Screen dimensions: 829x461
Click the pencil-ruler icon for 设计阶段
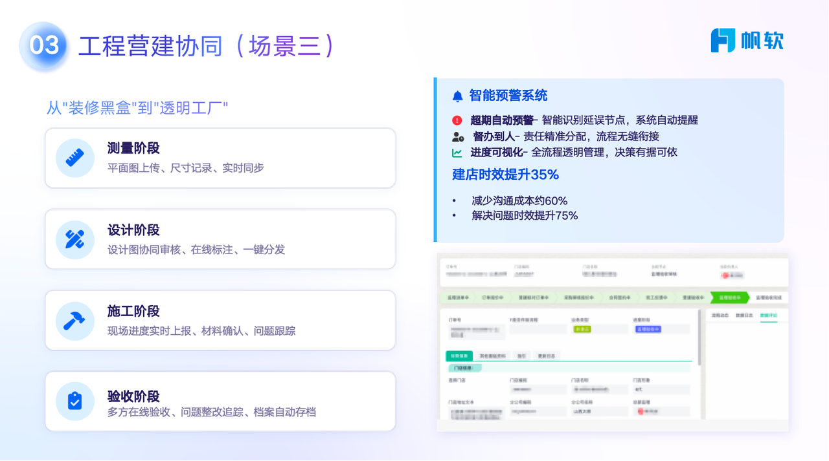[x=75, y=239]
